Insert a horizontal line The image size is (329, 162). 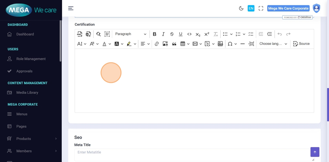tap(242, 44)
